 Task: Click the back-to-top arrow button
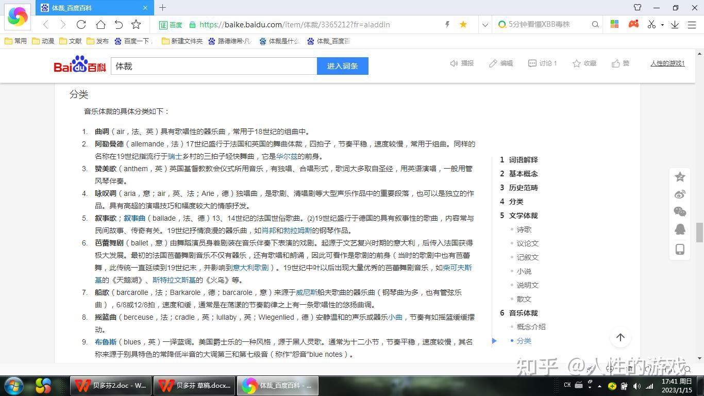pyautogui.click(x=621, y=337)
